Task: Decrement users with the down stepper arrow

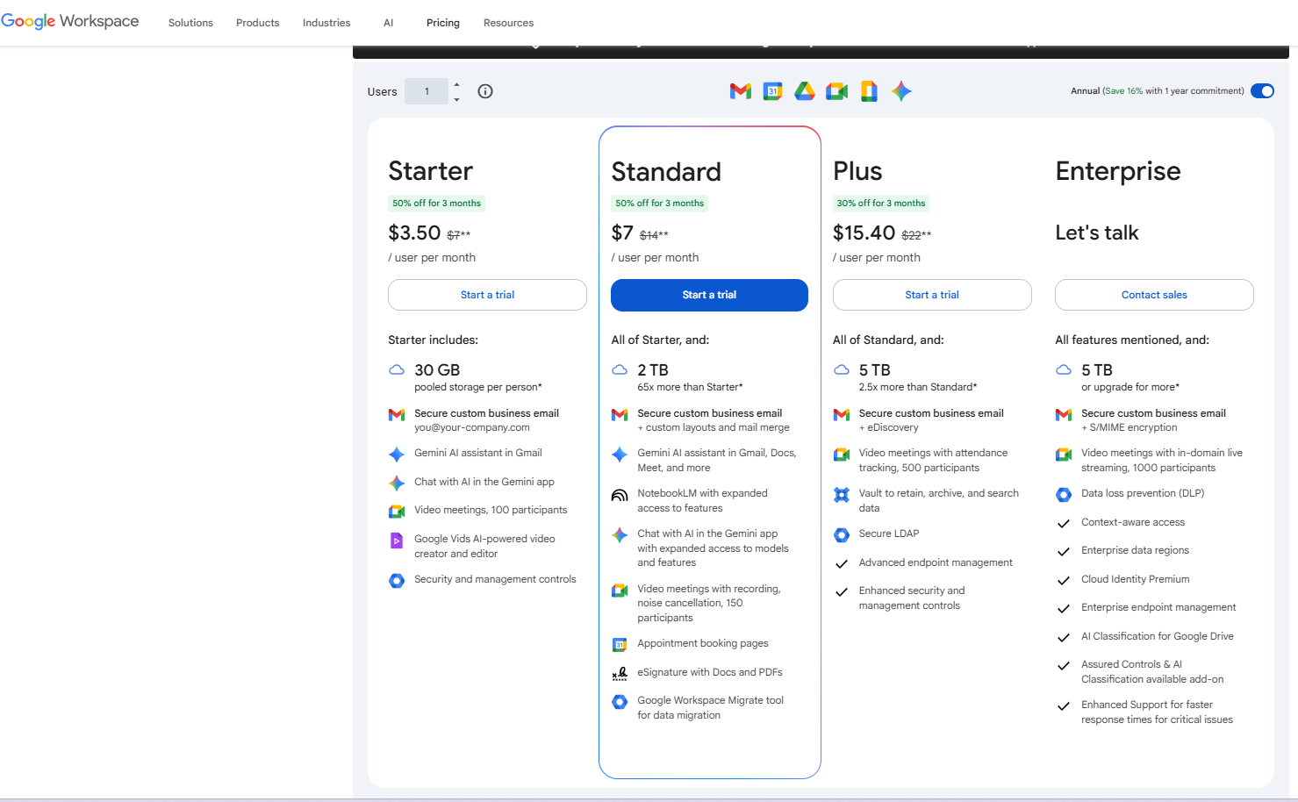Action: [456, 97]
